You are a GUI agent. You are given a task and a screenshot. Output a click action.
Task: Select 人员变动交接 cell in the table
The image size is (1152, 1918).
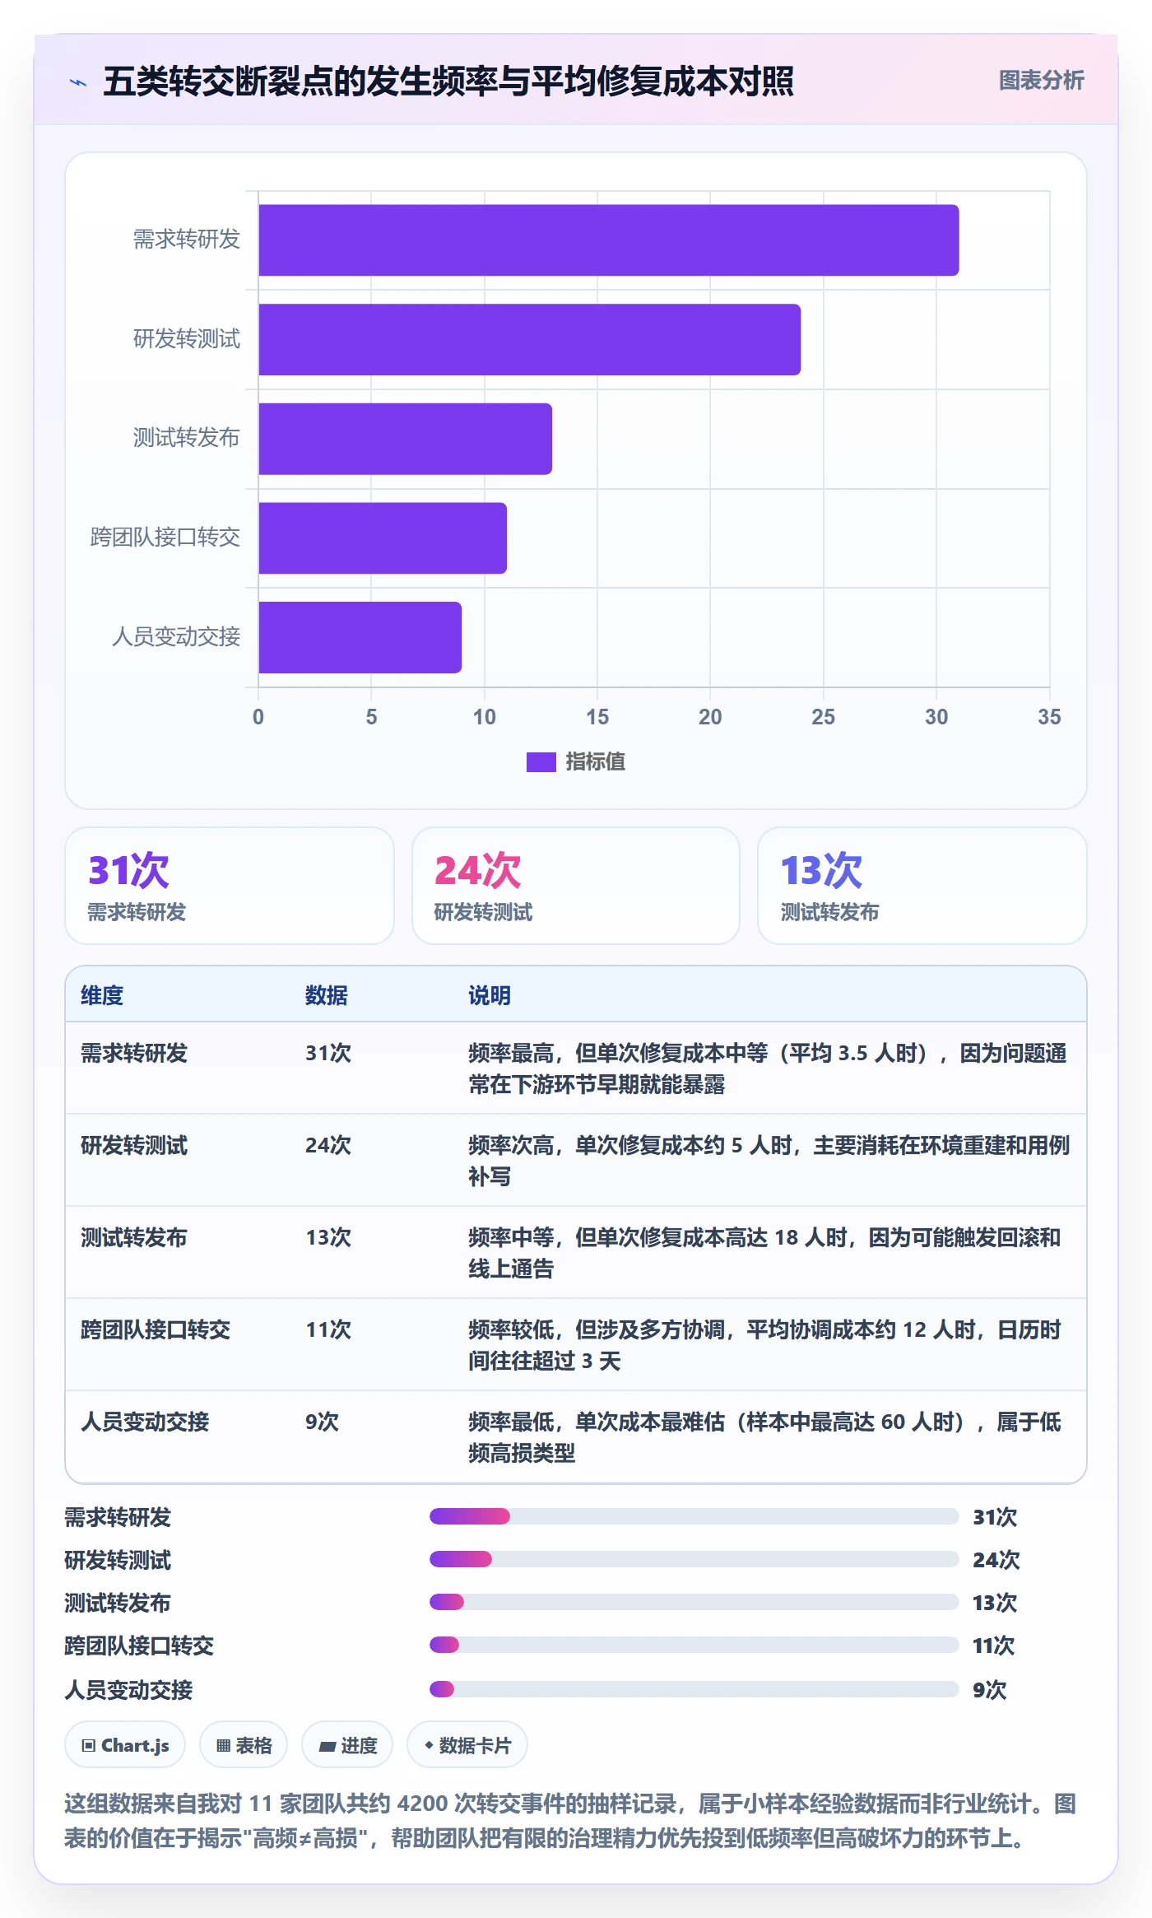tap(145, 1422)
